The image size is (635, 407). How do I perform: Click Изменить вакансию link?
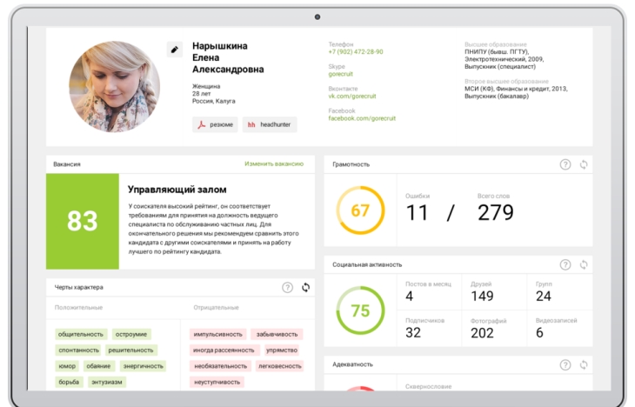click(x=274, y=163)
